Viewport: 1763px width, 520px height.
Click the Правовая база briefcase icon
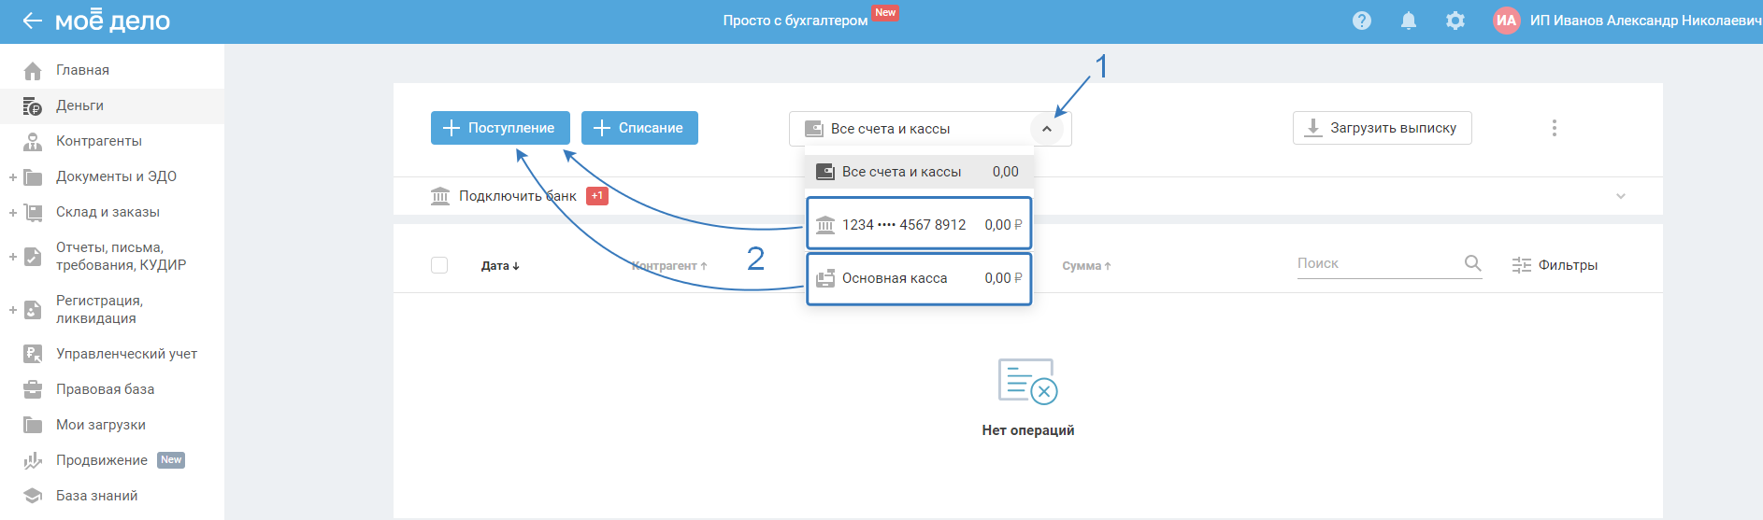click(x=33, y=389)
